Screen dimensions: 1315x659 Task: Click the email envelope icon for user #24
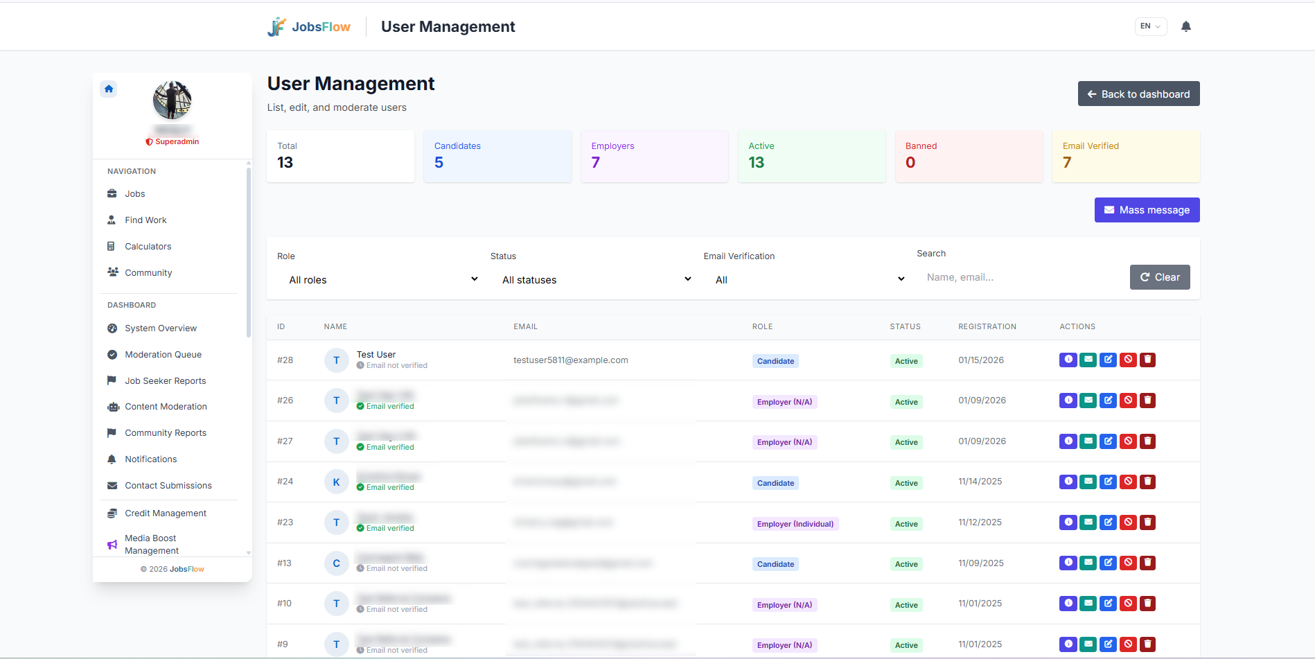(x=1088, y=482)
